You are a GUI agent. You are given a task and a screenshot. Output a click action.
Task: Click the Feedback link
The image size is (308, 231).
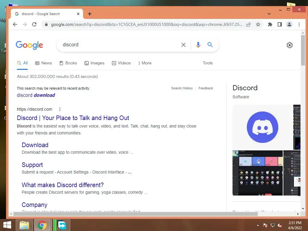206,88
